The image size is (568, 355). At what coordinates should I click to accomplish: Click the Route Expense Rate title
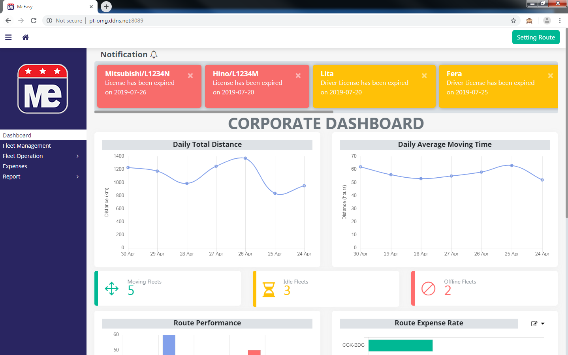pyautogui.click(x=429, y=323)
